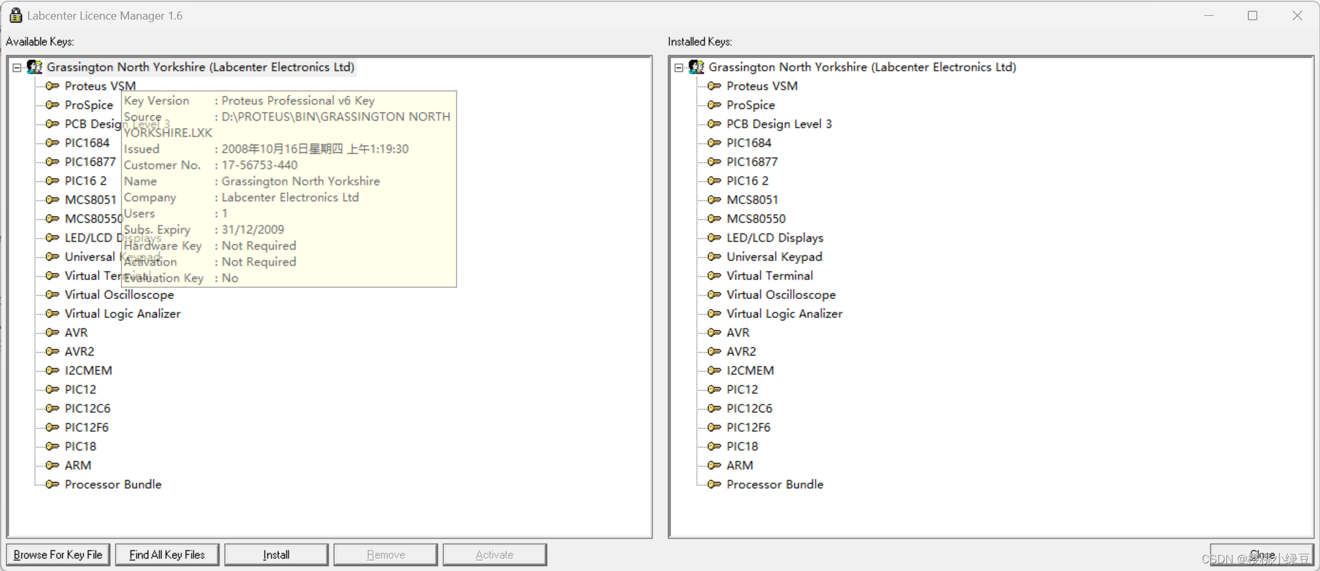Select ProSpice in Installed Keys list
The image size is (1320, 571).
[751, 105]
